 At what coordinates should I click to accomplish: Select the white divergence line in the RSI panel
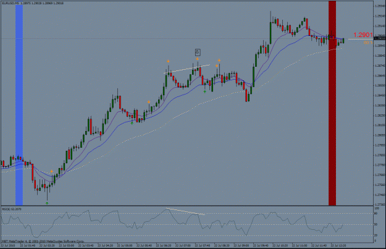click(185, 211)
